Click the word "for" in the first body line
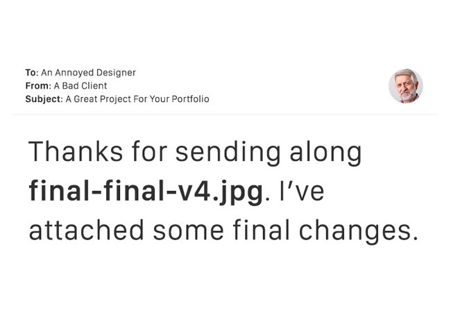The height and width of the screenshot is (313, 451). (x=149, y=151)
